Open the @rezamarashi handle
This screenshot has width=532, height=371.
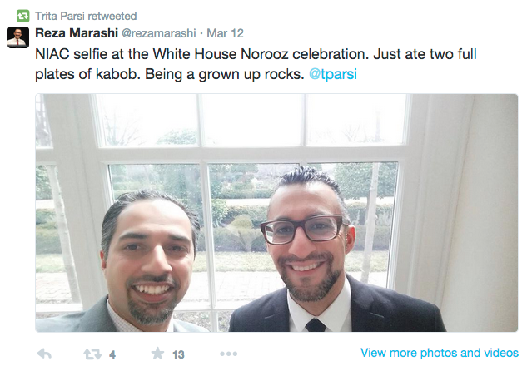(x=159, y=33)
